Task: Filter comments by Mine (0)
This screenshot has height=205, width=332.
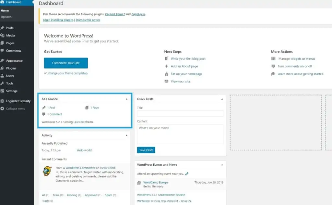Action: 58,195
